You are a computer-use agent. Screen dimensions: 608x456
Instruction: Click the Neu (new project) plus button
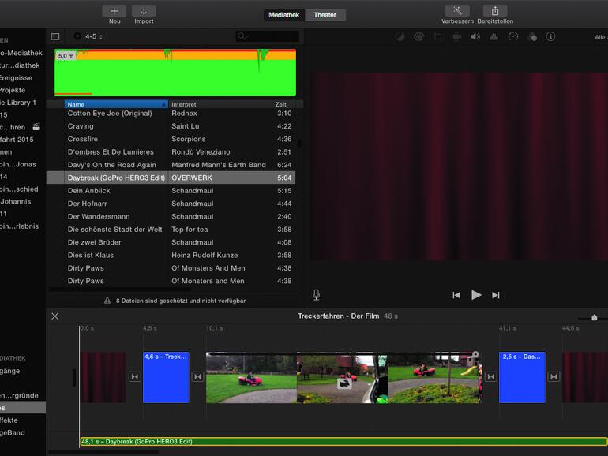click(114, 11)
